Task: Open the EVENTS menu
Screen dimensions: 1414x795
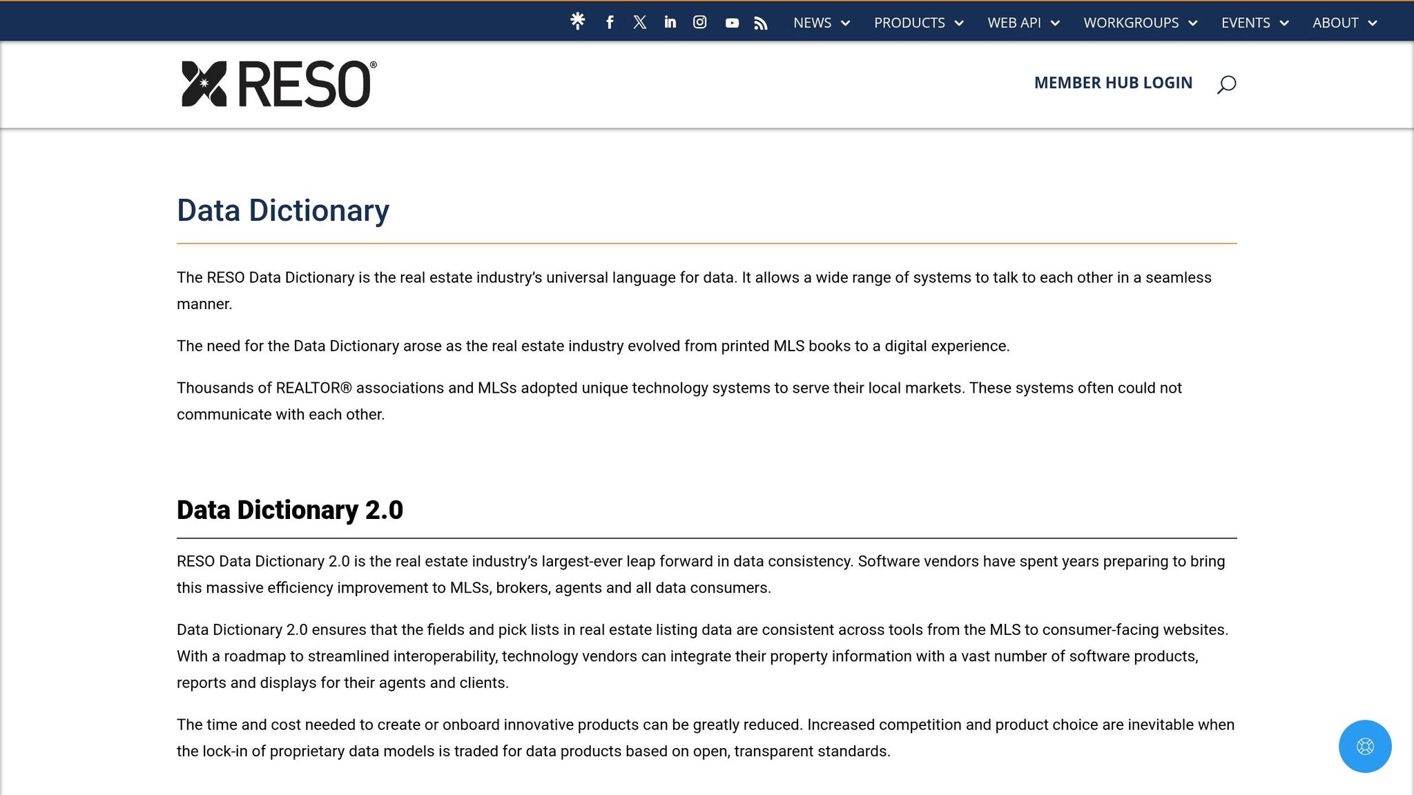Action: point(1246,23)
